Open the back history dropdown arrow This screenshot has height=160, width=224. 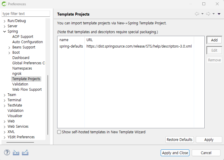pyautogui.click(x=202, y=14)
